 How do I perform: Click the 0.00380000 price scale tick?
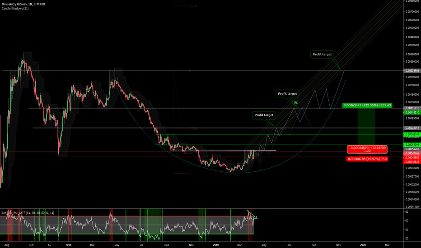412,45
